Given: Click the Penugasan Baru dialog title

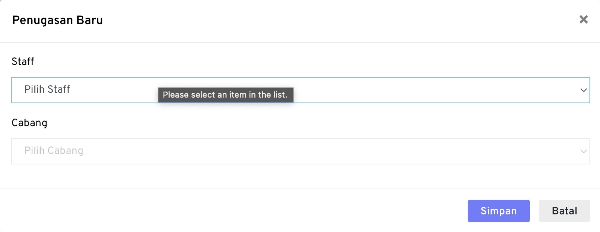Looking at the screenshot, I should pos(58,20).
